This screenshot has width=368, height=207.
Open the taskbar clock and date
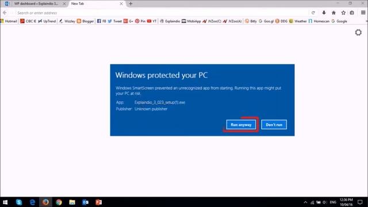click(x=346, y=202)
